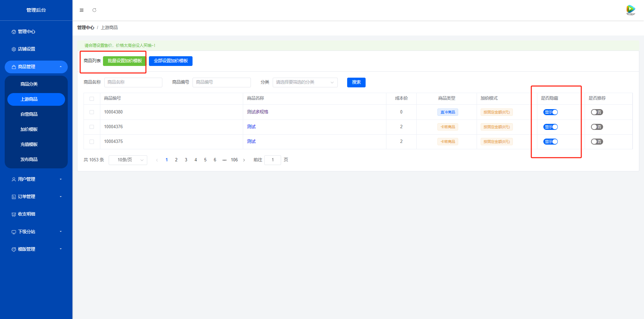This screenshot has height=319, width=644.
Task: Open 加价模板 in the sidebar submenu
Action: (29, 129)
